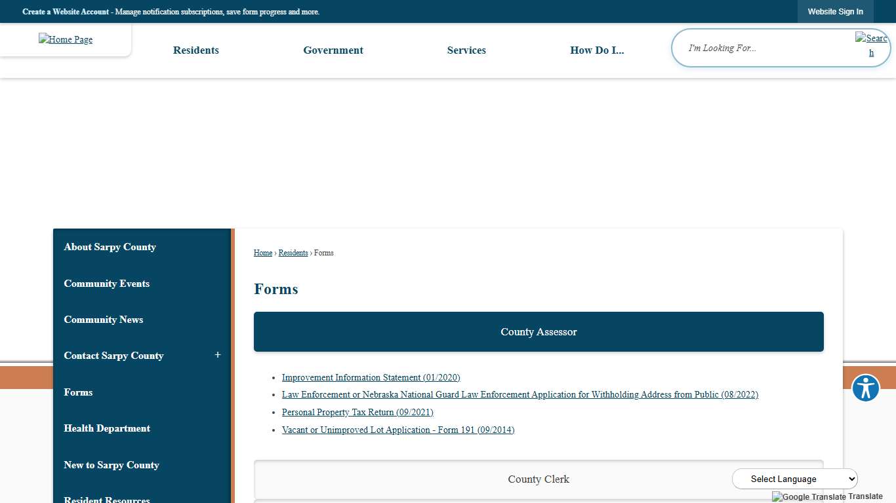Open the Residents menu

(x=195, y=50)
